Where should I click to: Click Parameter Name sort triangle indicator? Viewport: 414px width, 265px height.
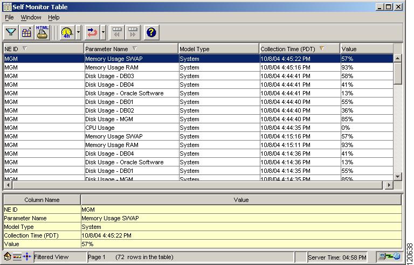pos(134,48)
